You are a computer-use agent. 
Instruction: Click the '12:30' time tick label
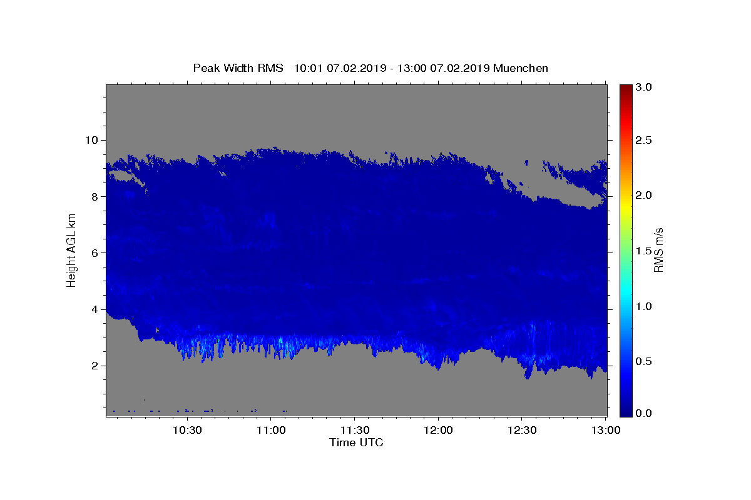tap(522, 431)
